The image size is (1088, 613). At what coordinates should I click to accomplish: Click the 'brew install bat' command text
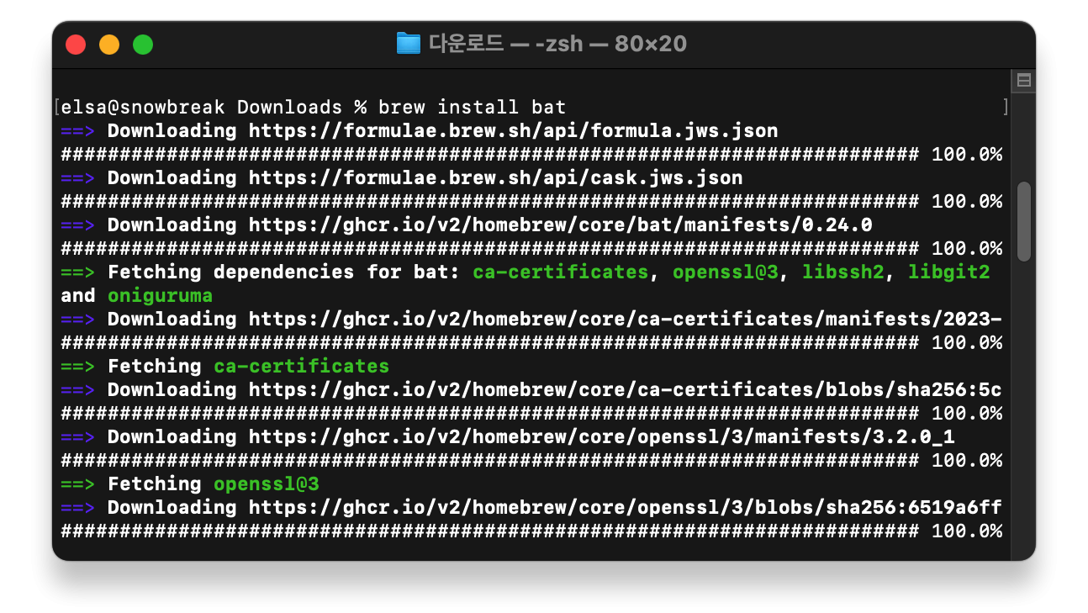coord(473,108)
